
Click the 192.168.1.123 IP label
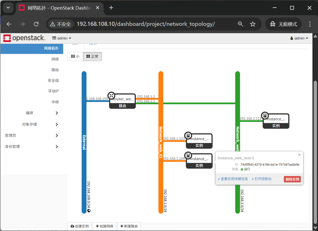[x=174, y=139]
